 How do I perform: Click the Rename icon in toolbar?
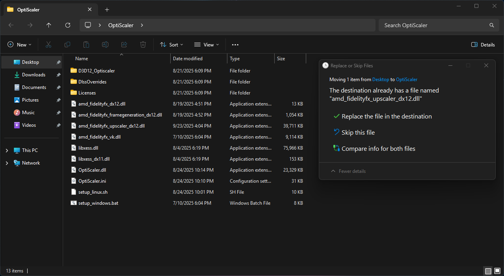coord(105,45)
